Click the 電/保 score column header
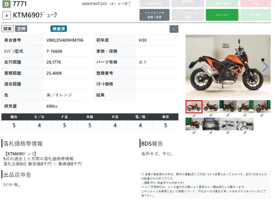275x206 pixels. [x=140, y=117]
